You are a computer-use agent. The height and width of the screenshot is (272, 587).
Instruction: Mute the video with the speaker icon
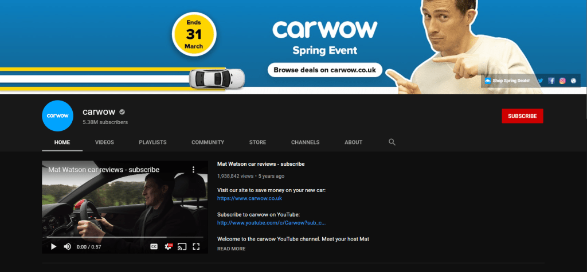(x=67, y=246)
